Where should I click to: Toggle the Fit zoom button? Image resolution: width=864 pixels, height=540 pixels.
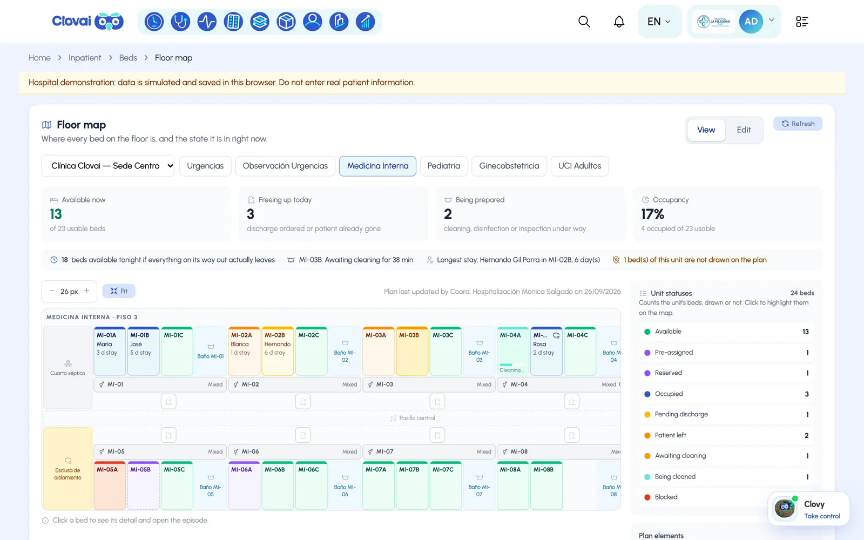pos(119,291)
